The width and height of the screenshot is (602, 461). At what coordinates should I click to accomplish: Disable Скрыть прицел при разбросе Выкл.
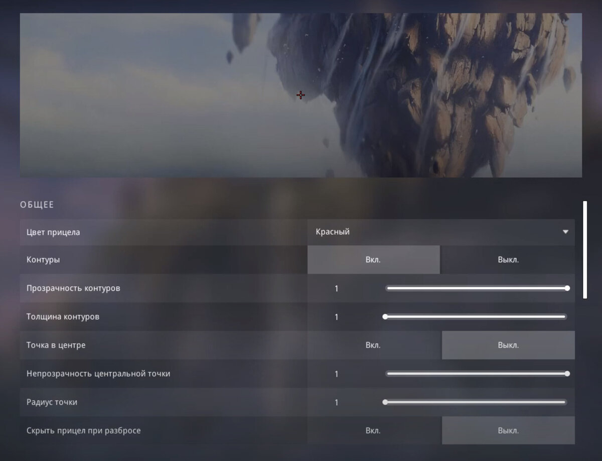[508, 431]
